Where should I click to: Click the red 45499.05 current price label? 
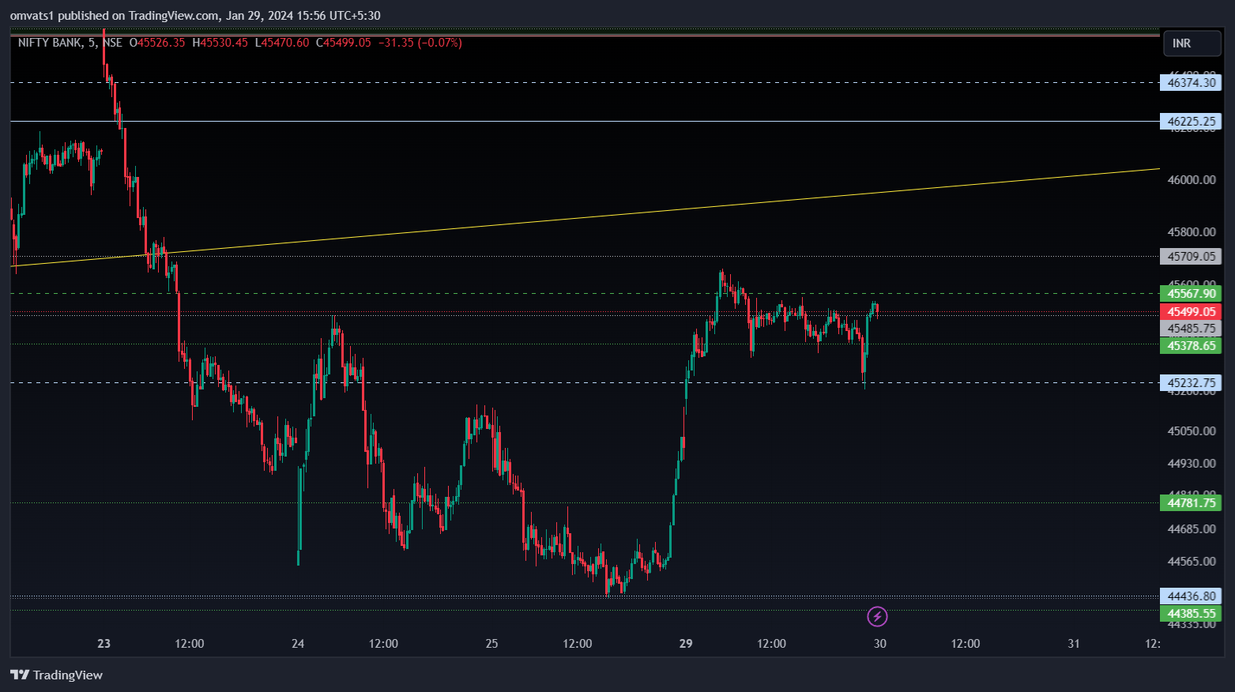[1190, 312]
